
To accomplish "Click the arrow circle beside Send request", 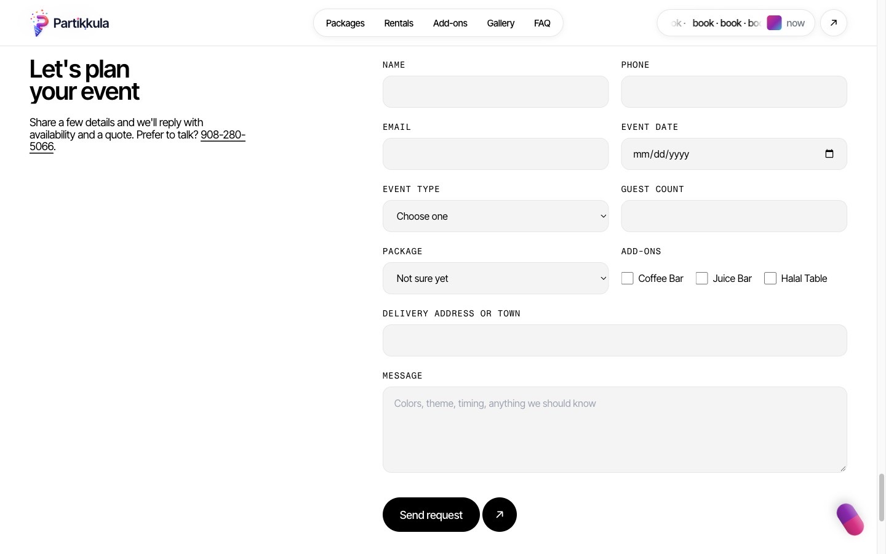I will pos(500,515).
